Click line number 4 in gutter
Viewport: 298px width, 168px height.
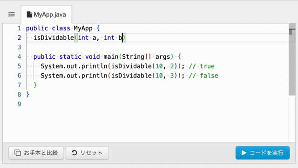pos(20,57)
